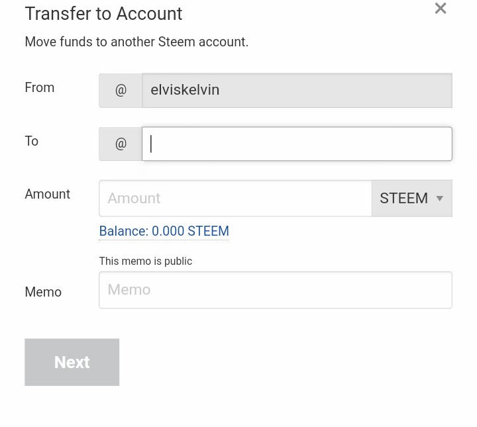Click into the Amount input box
The height and width of the screenshot is (427, 477).
click(235, 199)
